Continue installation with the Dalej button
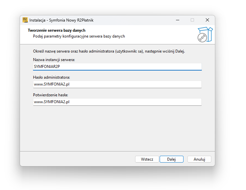 (171, 159)
